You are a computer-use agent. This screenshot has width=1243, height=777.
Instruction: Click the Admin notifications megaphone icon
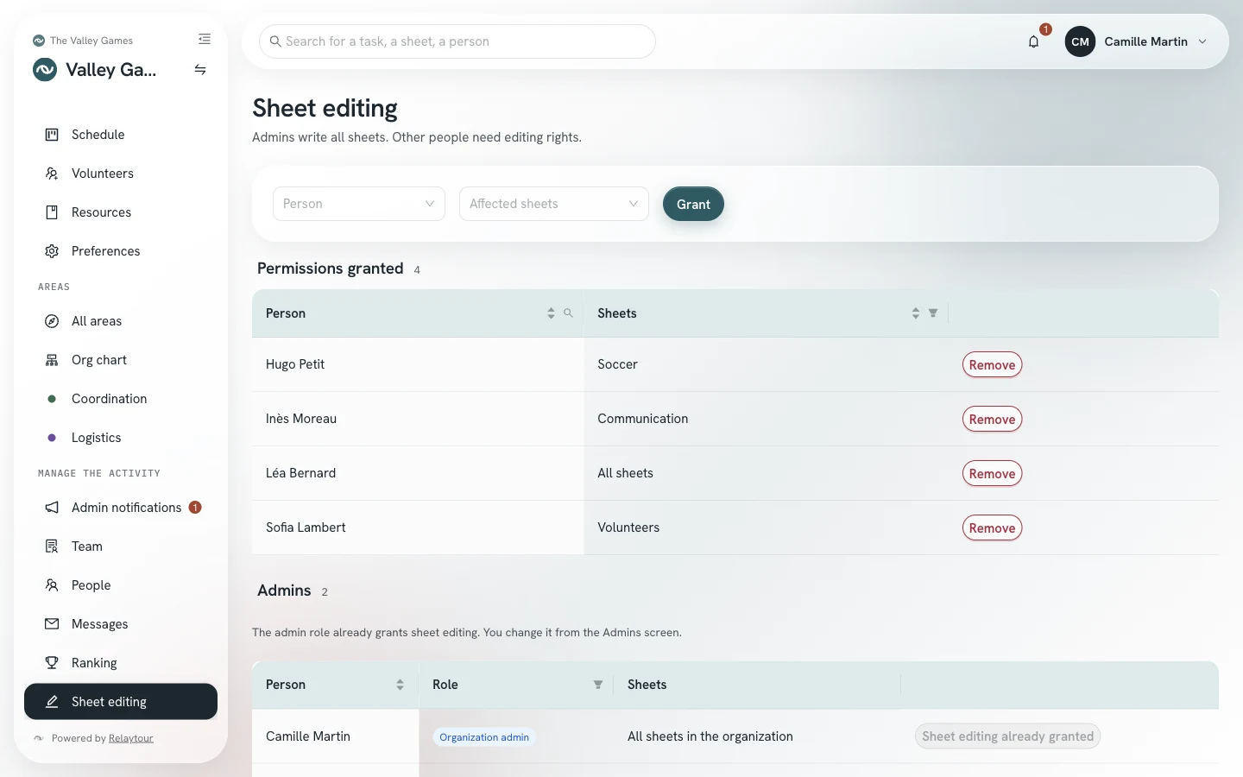52,508
